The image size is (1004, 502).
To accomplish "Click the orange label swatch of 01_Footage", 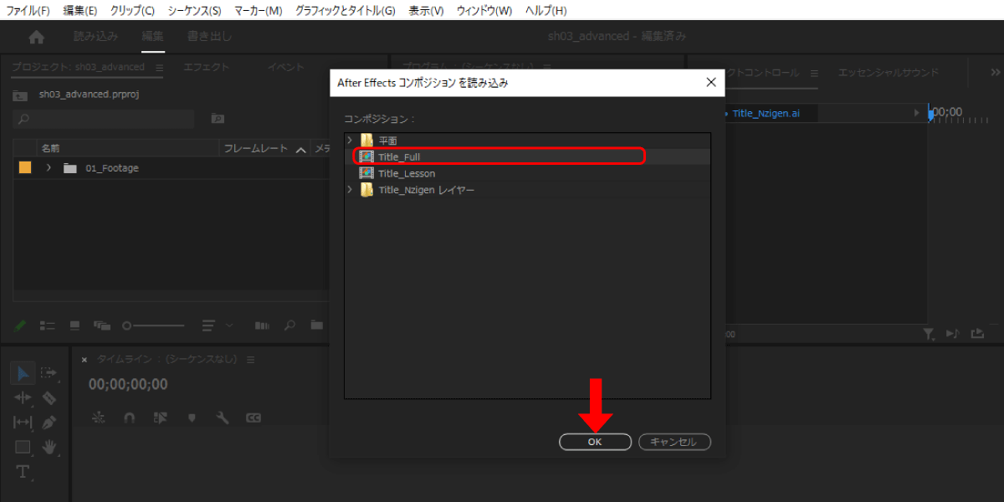I will 25,168.
